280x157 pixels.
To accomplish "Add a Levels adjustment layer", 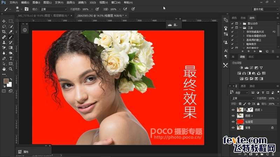I will pos(246,68).
